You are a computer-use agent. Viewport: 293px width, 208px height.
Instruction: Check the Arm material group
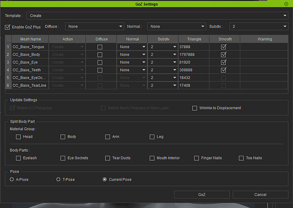(x=107, y=137)
